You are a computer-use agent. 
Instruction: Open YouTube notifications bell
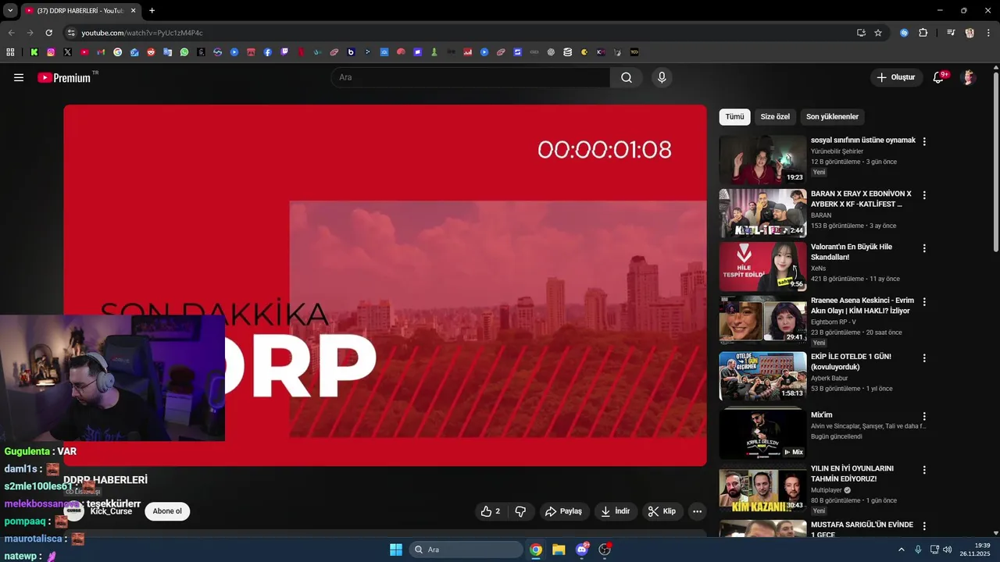click(939, 77)
